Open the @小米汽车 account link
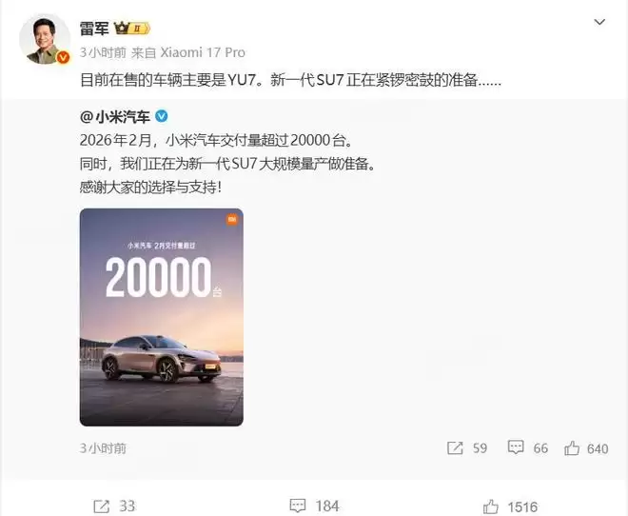The image size is (628, 516). point(114,117)
